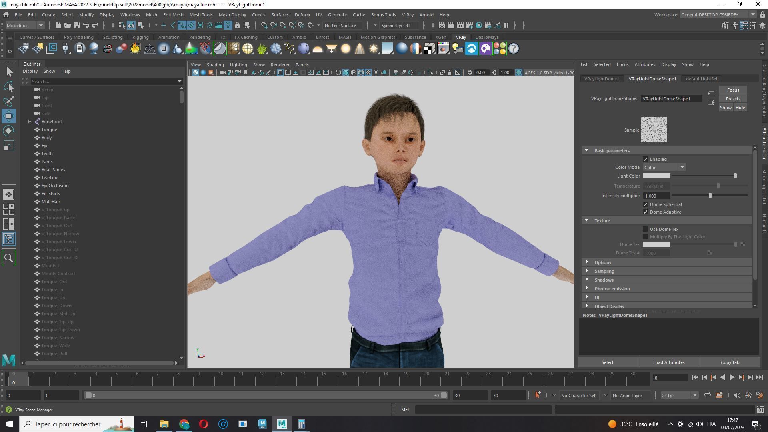Toggle the loop playback icon

pyautogui.click(x=707, y=395)
